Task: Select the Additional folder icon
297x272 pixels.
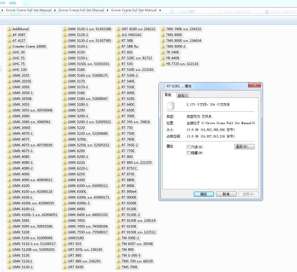Action: coord(9,29)
